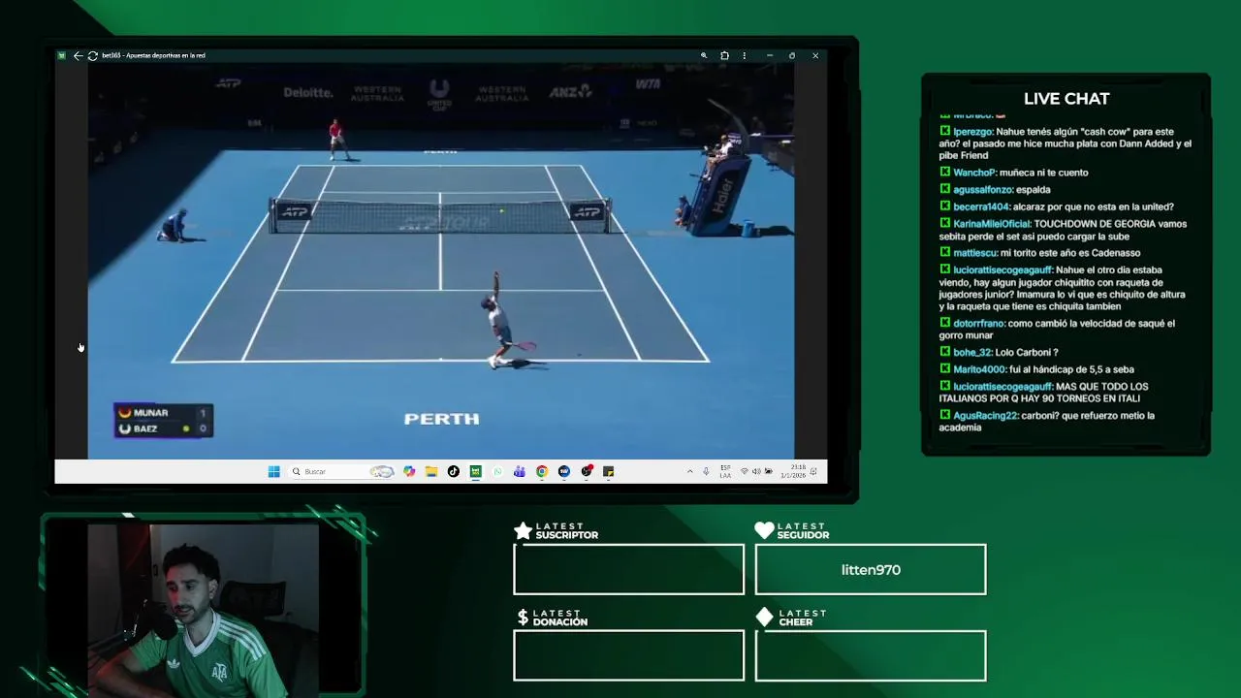Click chat username KarinaMileiOficial
The height and width of the screenshot is (698, 1241).
pos(992,224)
